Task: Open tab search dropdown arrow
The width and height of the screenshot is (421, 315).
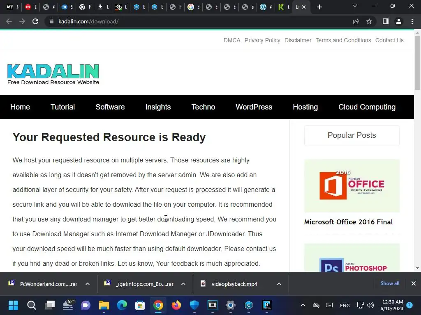Action: [x=355, y=6]
